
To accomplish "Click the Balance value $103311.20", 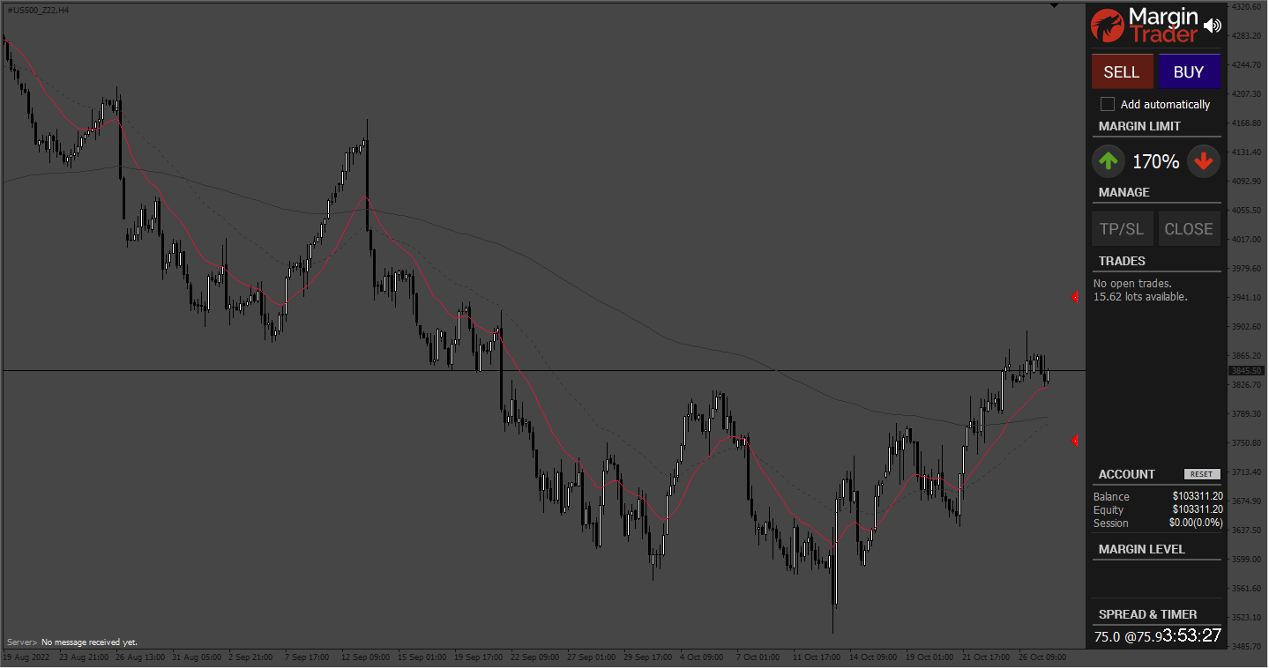I will [x=1198, y=497].
